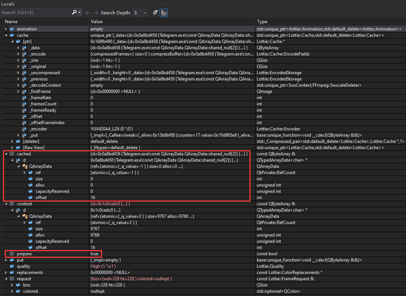Select the prepare value 'true' cell
The image size is (406, 296).
click(95, 254)
